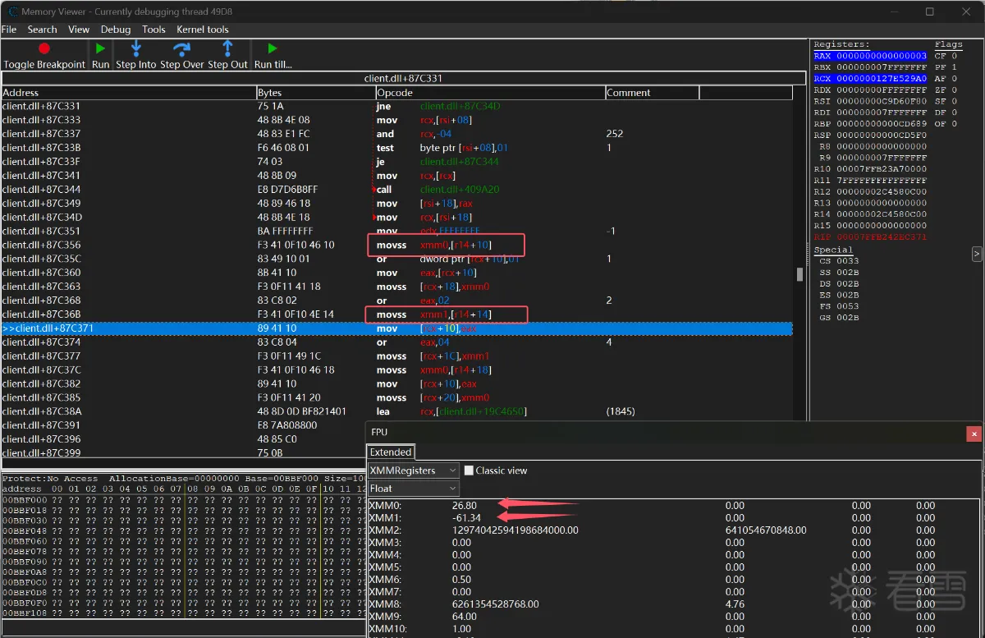
Task: Open the Debug menu
Action: [115, 30]
